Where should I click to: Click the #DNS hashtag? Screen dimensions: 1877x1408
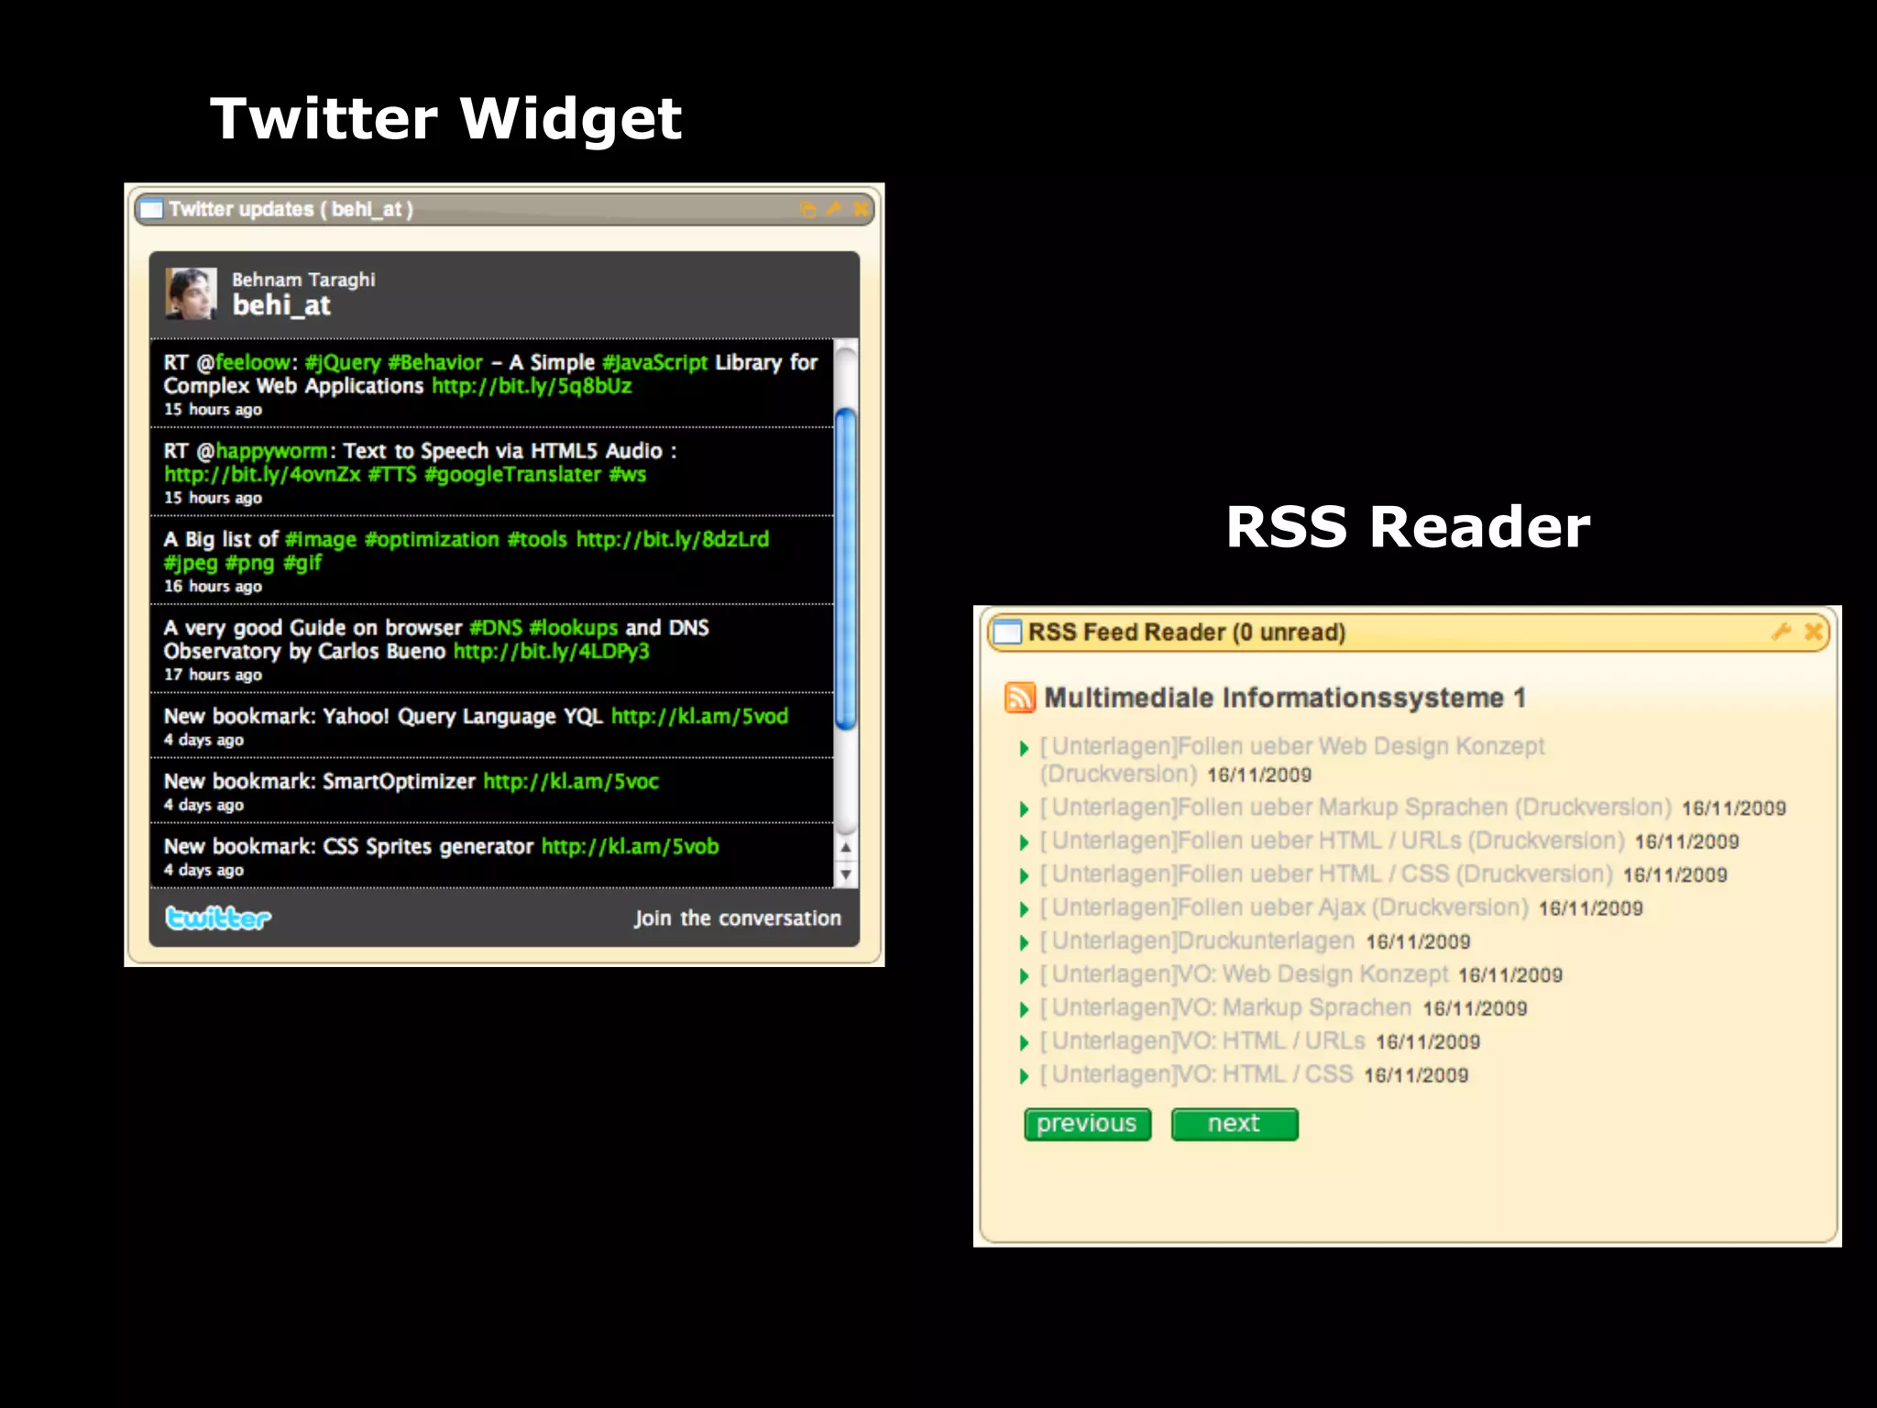(496, 628)
